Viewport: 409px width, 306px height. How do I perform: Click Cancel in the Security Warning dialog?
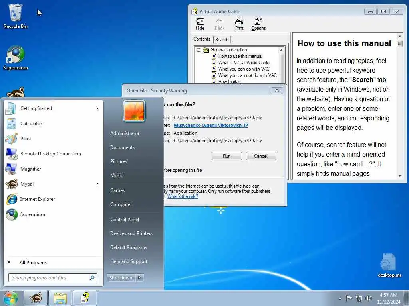[x=261, y=156]
